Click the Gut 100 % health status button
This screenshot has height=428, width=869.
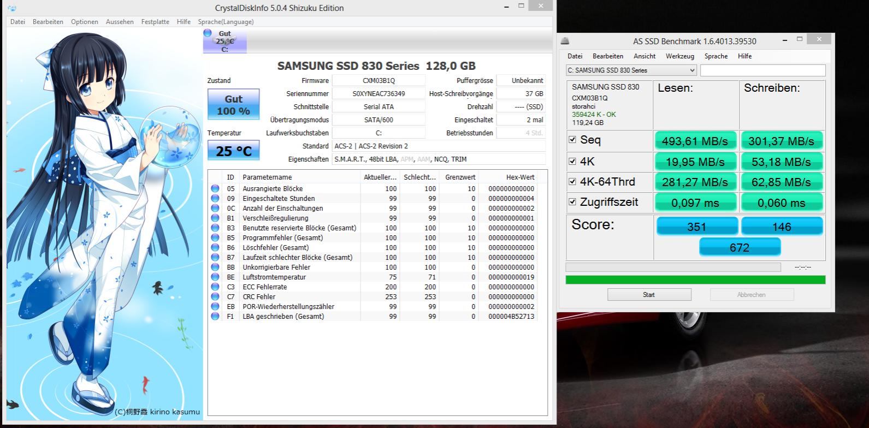(x=233, y=104)
